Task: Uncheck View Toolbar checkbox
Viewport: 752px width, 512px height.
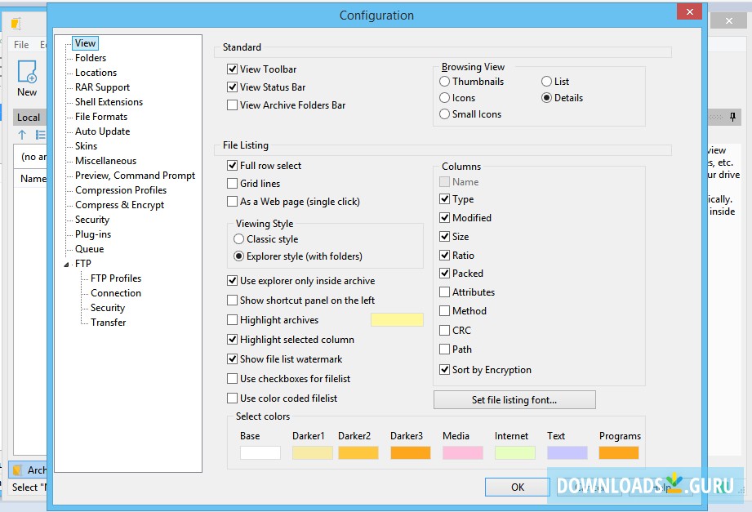Action: [x=232, y=69]
